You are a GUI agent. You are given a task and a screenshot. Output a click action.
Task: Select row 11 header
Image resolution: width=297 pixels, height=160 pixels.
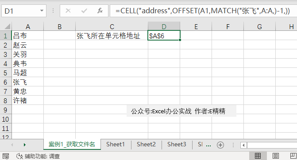[5, 128]
